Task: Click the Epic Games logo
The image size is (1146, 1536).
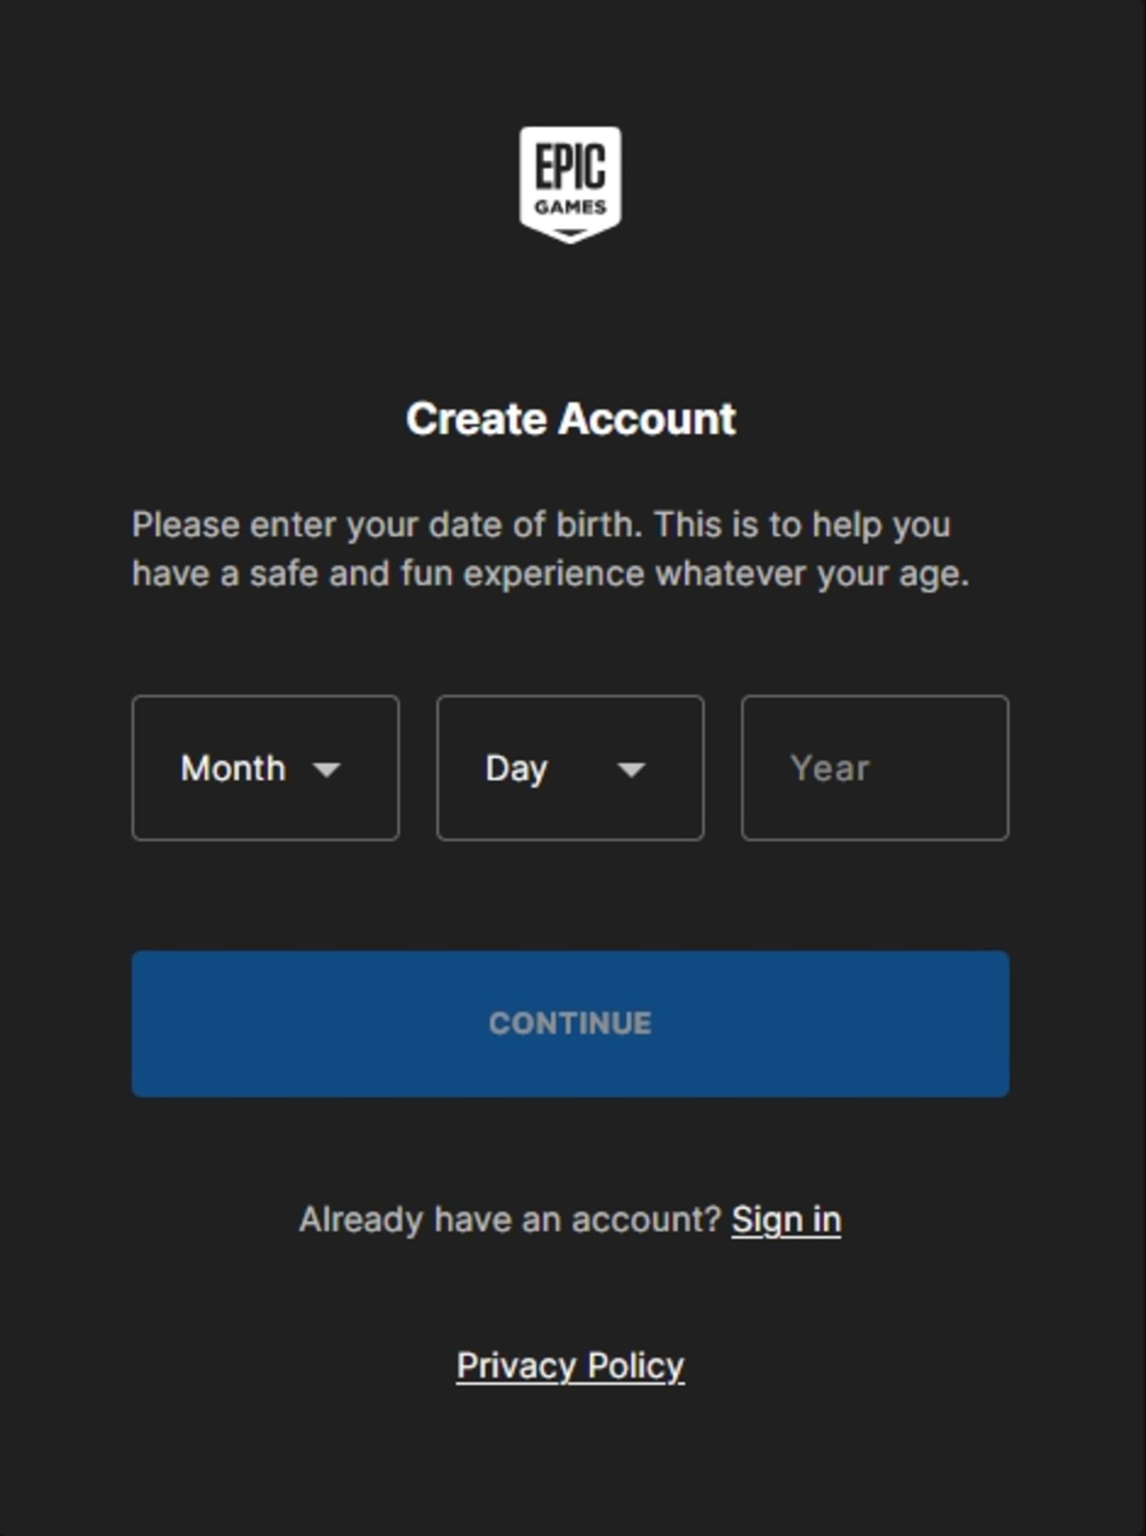Action: coord(570,184)
